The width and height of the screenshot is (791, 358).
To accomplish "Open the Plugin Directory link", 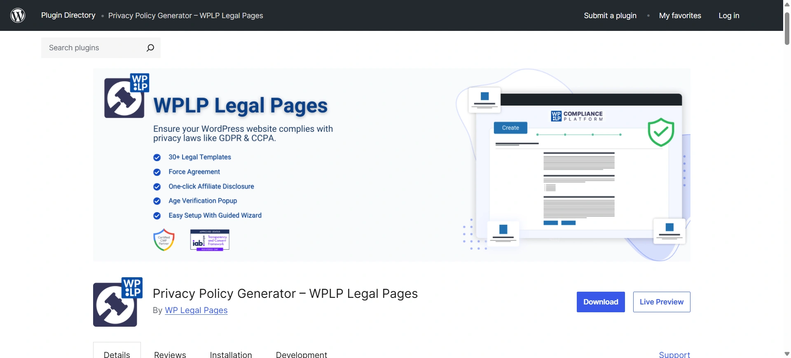I will tap(68, 15).
